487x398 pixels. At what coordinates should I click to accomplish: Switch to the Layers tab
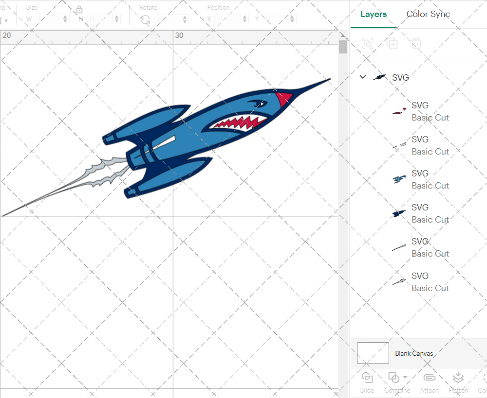coord(374,14)
